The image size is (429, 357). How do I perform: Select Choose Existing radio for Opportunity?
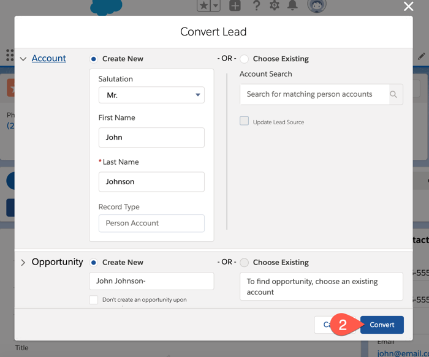[245, 262]
